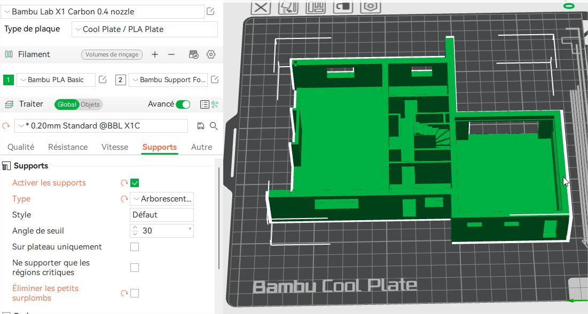Open the Autre tab
588x314 pixels.
tap(202, 147)
